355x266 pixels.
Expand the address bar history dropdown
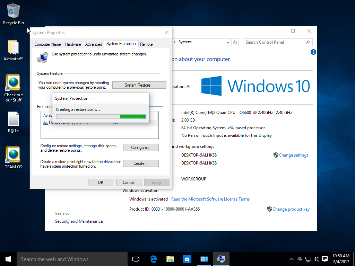point(228,43)
